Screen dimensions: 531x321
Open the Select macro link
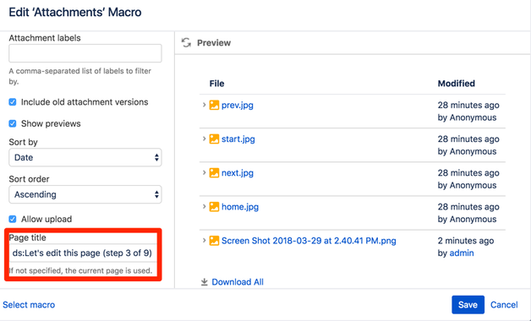(x=29, y=305)
